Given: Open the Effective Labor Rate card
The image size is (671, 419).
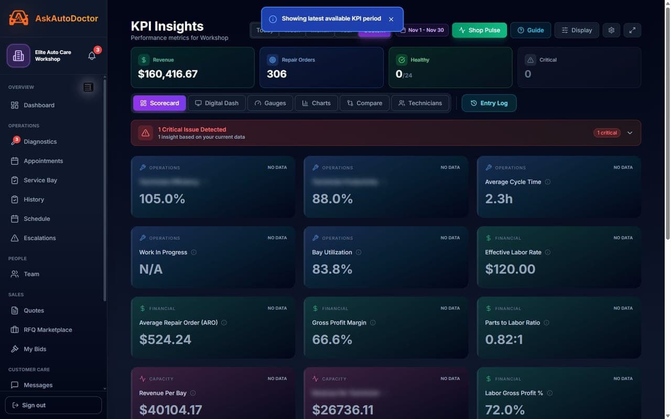Looking at the screenshot, I should coord(559,257).
